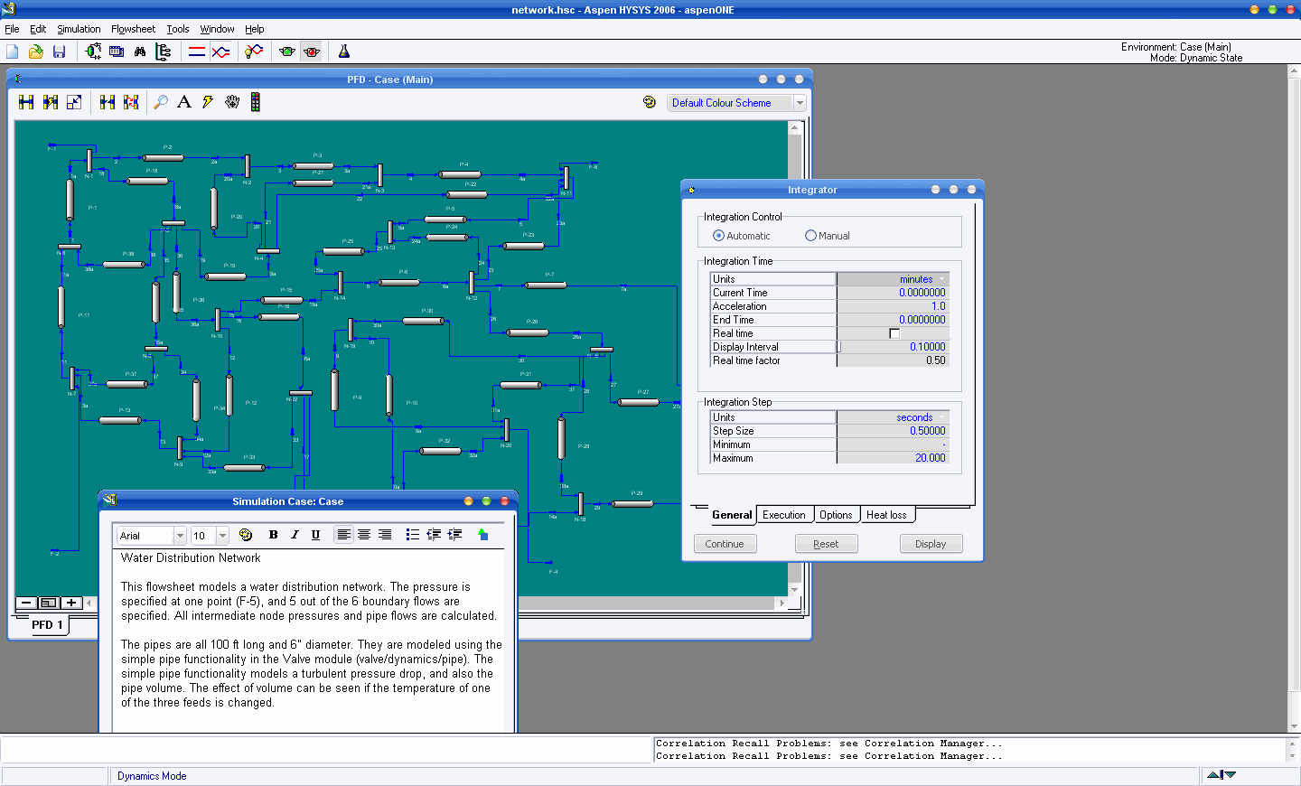1301x786 pixels.
Task: Click the Size mode icon in PFD toolbar
Action: coord(74,102)
